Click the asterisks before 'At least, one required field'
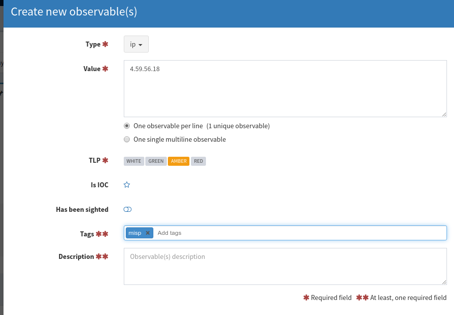This screenshot has height=315, width=454. (x=363, y=297)
